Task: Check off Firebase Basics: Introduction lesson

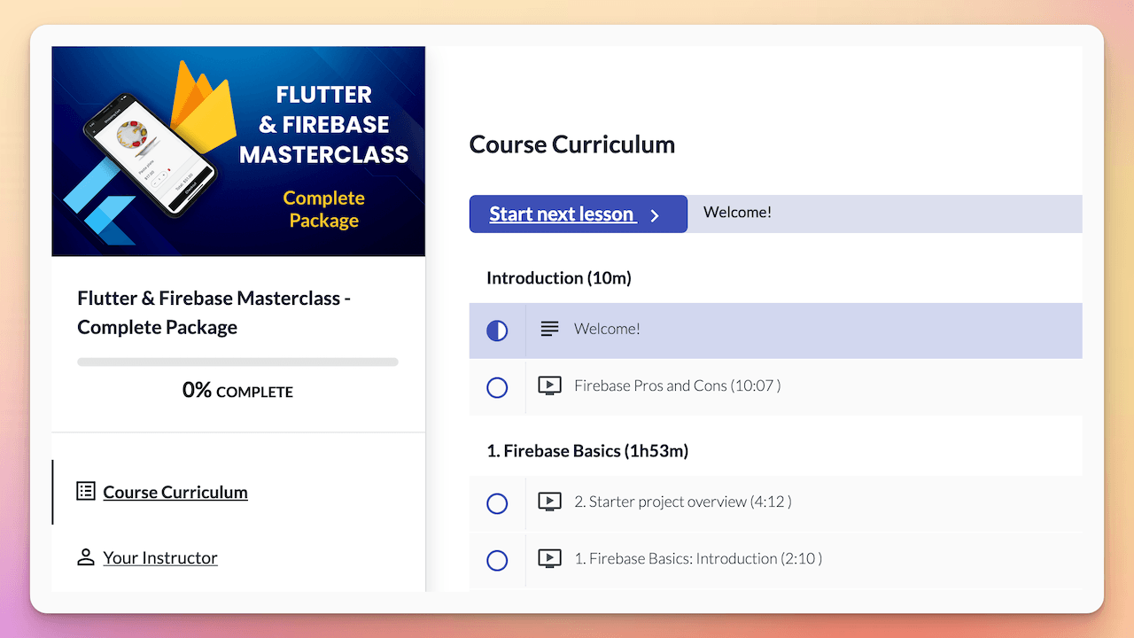Action: [x=497, y=560]
